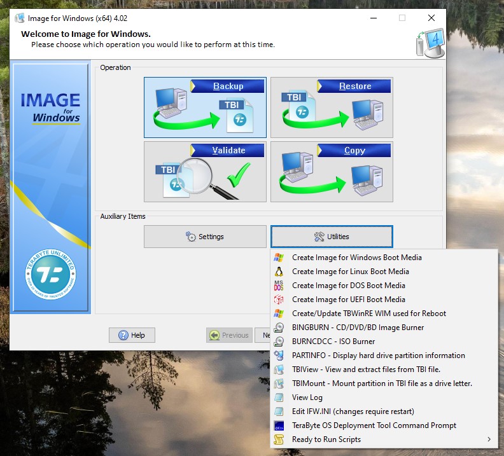Click the TBIView icon
The image size is (504, 456).
click(x=279, y=370)
